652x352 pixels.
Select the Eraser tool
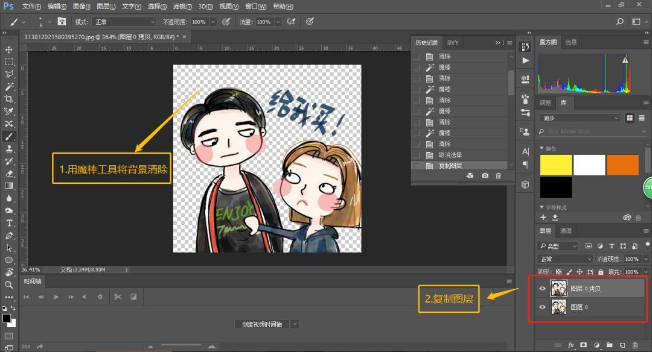pos(8,174)
